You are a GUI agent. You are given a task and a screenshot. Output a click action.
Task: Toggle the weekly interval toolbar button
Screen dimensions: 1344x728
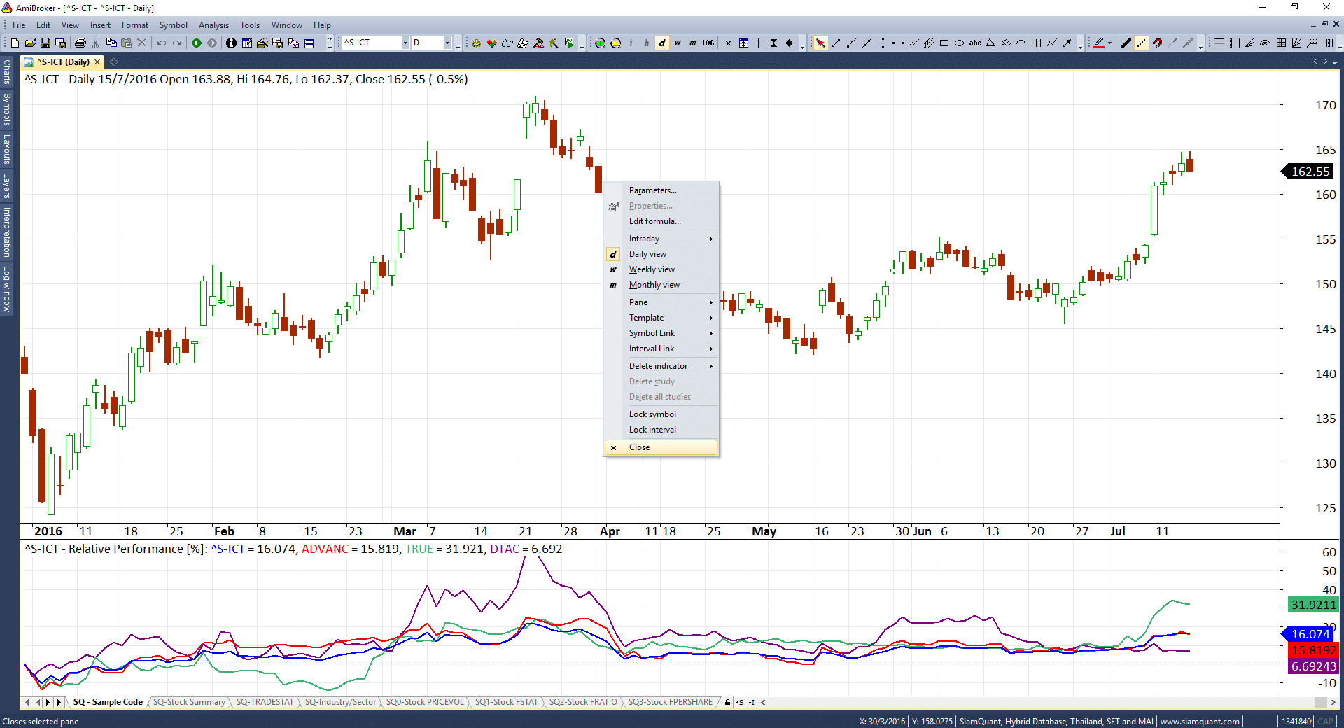point(678,43)
